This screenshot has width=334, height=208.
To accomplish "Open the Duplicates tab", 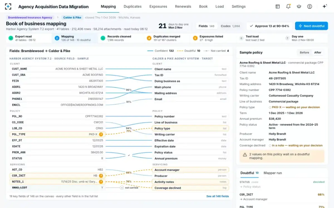I will pyautogui.click(x=132, y=6).
